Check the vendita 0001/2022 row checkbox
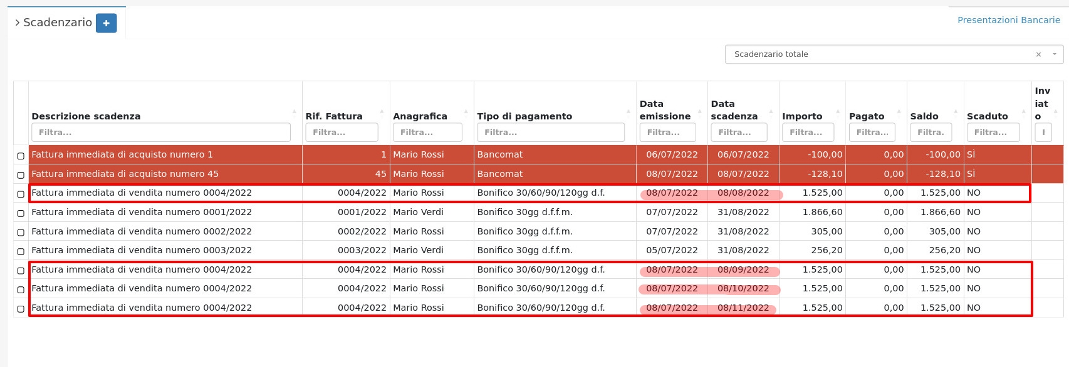The width and height of the screenshot is (1069, 367). pos(21,213)
